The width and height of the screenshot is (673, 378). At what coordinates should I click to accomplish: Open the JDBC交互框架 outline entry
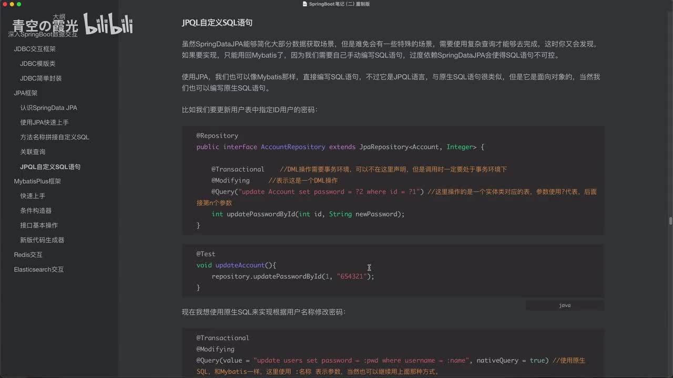pyautogui.click(x=35, y=49)
